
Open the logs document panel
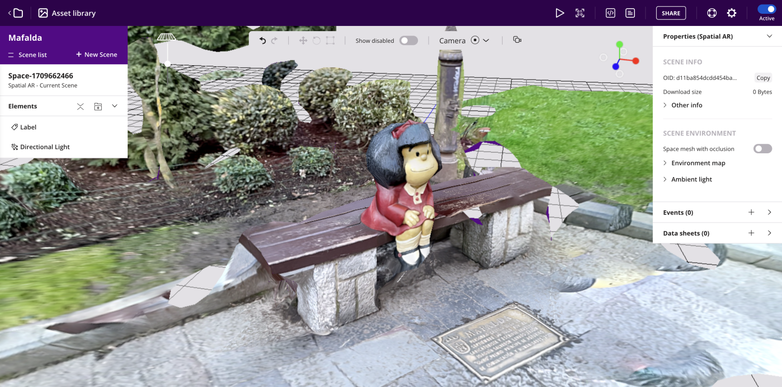(630, 13)
